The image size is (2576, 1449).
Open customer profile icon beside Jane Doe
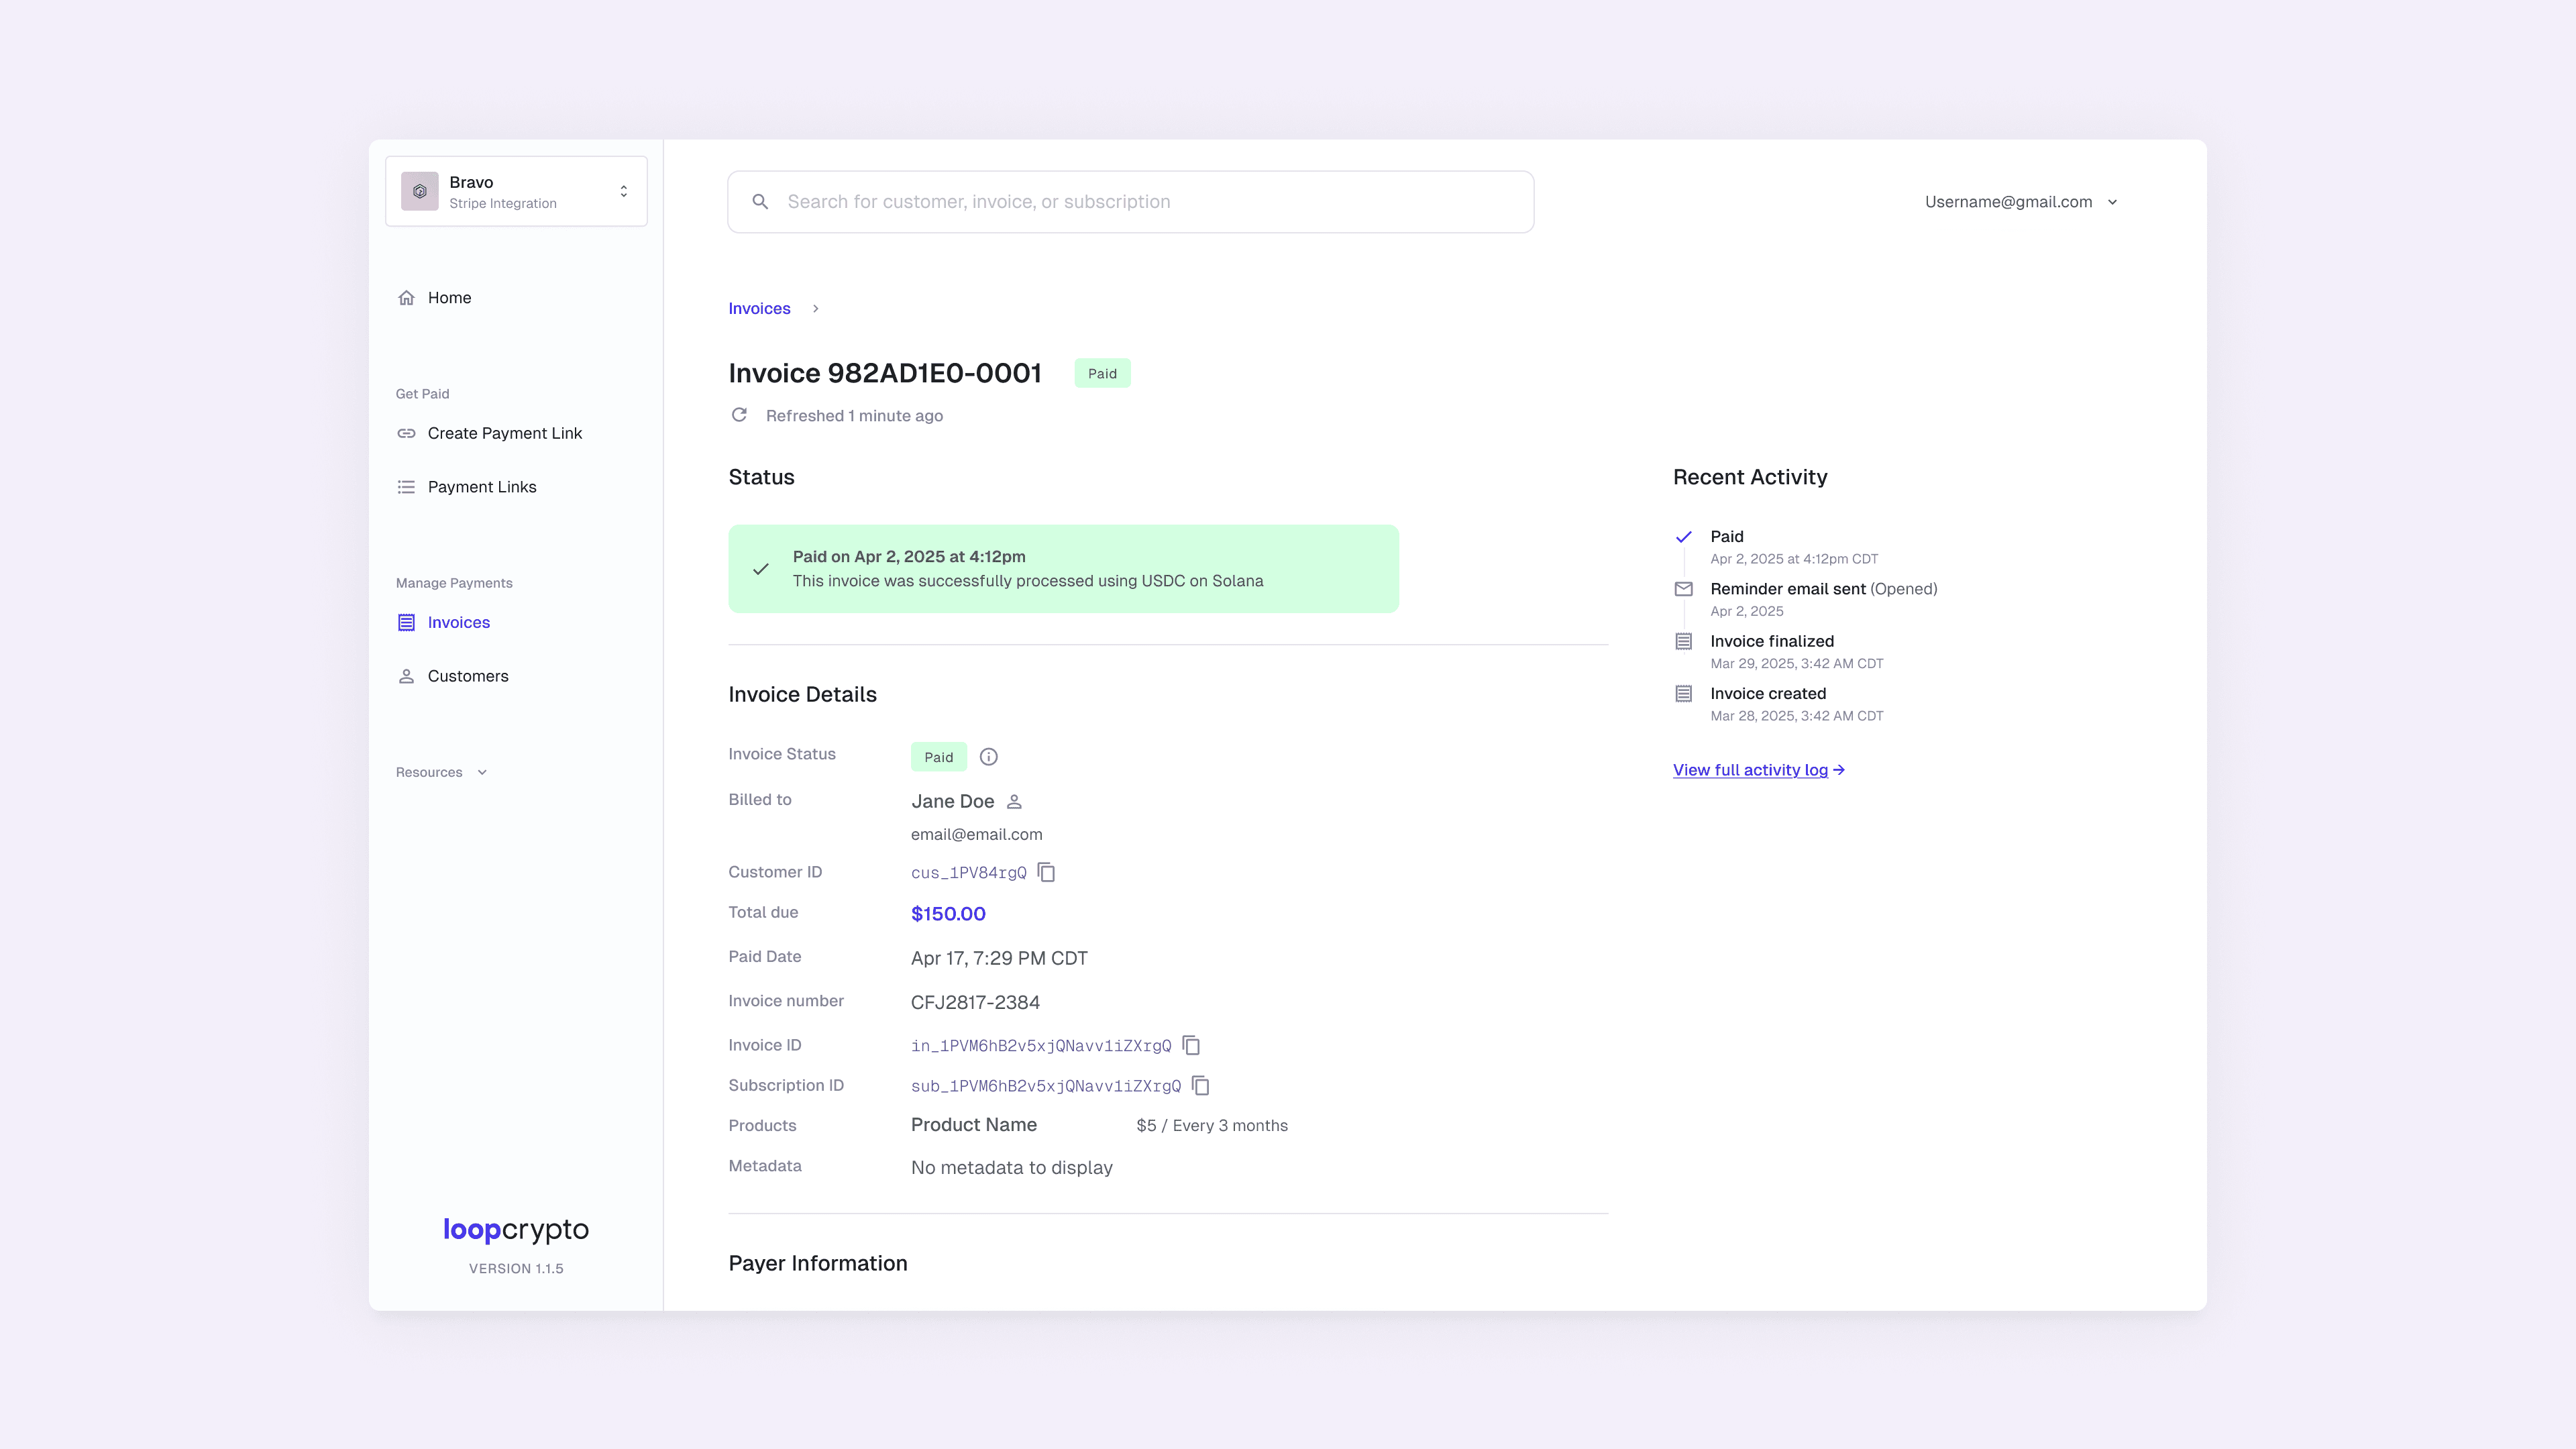1014,802
